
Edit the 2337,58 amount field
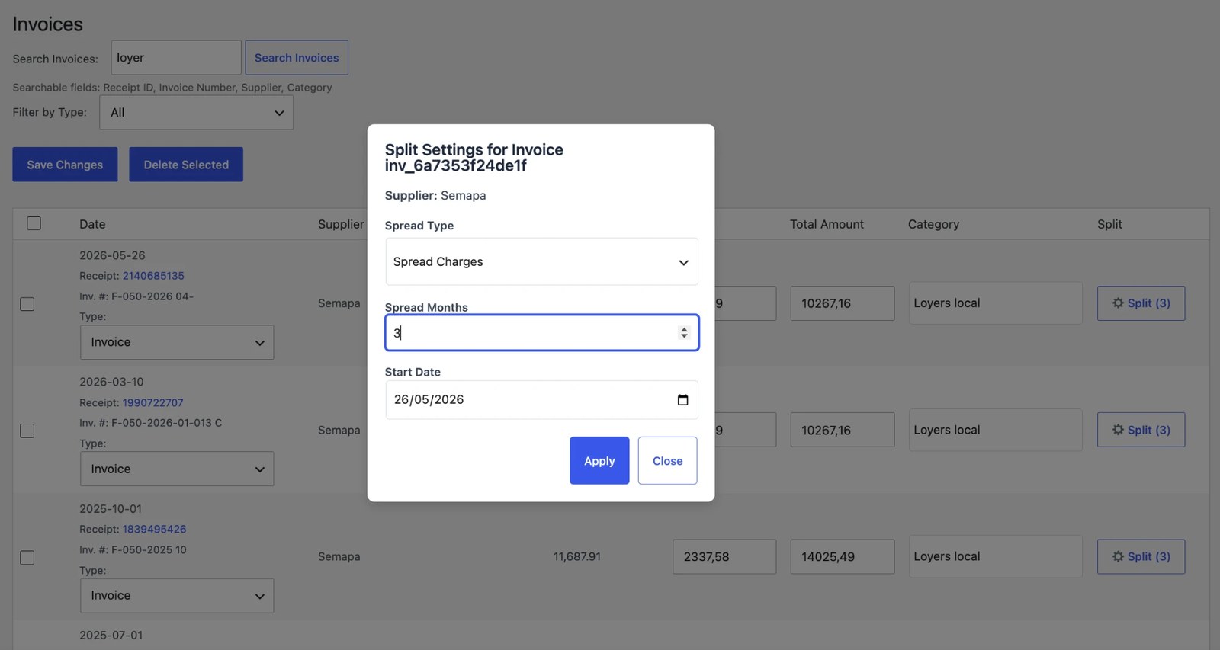pyautogui.click(x=724, y=556)
